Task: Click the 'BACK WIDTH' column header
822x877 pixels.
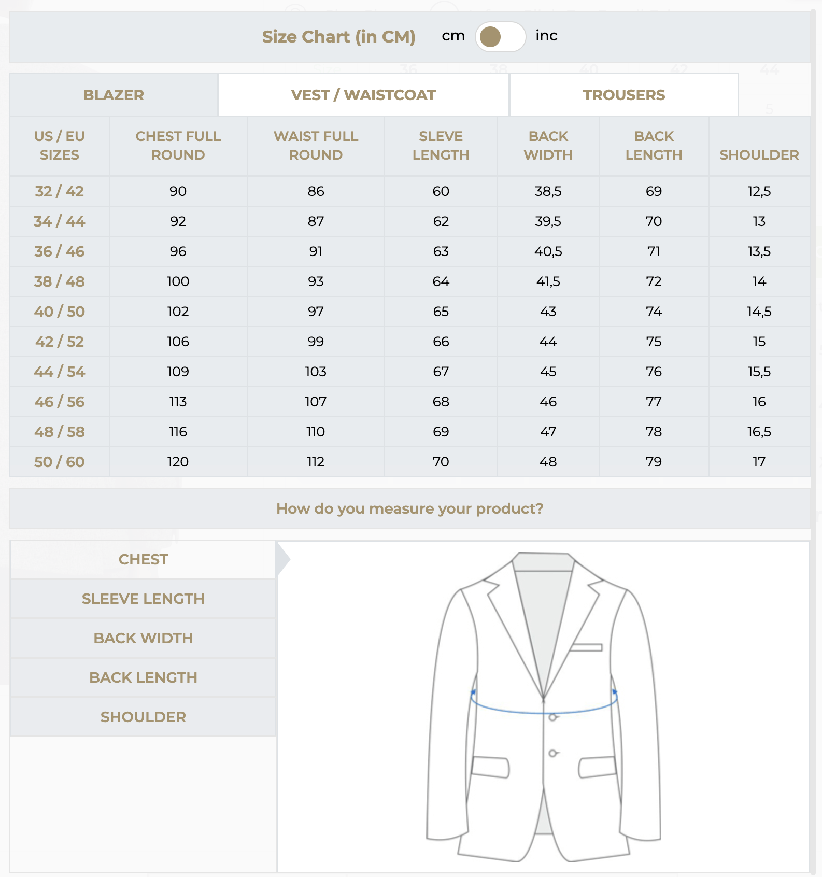Action: coord(548,146)
